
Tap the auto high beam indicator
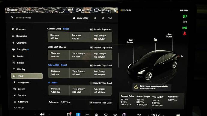coord(185,22)
